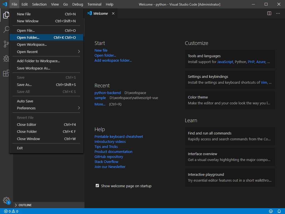
Task: Click the New file link under Start
Action: (101, 51)
